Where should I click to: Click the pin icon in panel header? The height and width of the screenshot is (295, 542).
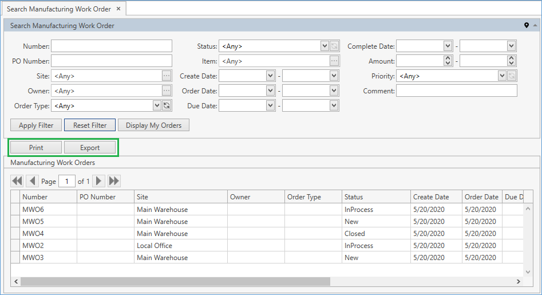click(527, 26)
